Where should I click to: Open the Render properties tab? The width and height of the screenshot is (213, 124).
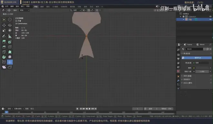[x=178, y=55]
